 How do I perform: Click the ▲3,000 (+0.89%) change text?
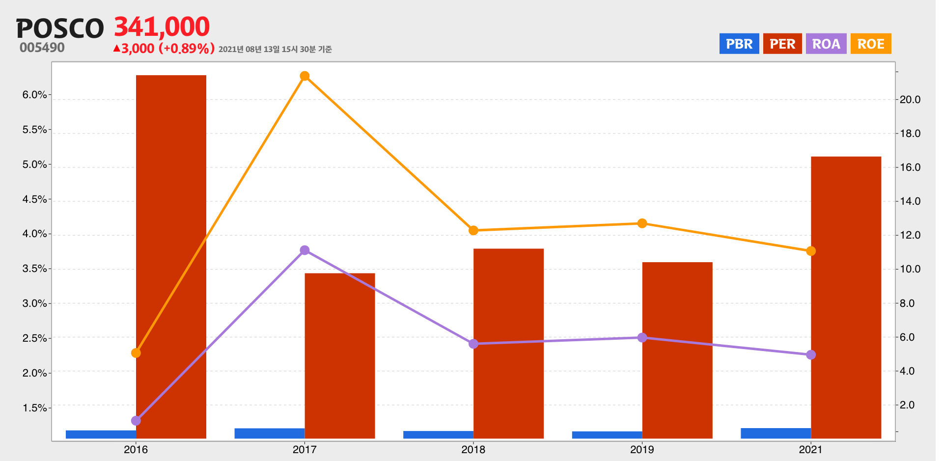coord(164,49)
